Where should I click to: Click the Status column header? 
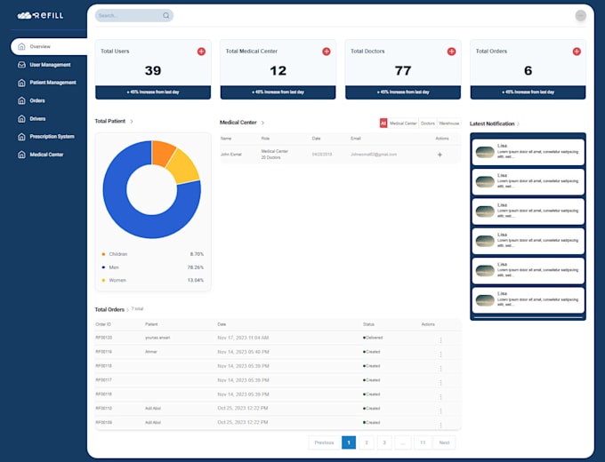click(x=368, y=324)
